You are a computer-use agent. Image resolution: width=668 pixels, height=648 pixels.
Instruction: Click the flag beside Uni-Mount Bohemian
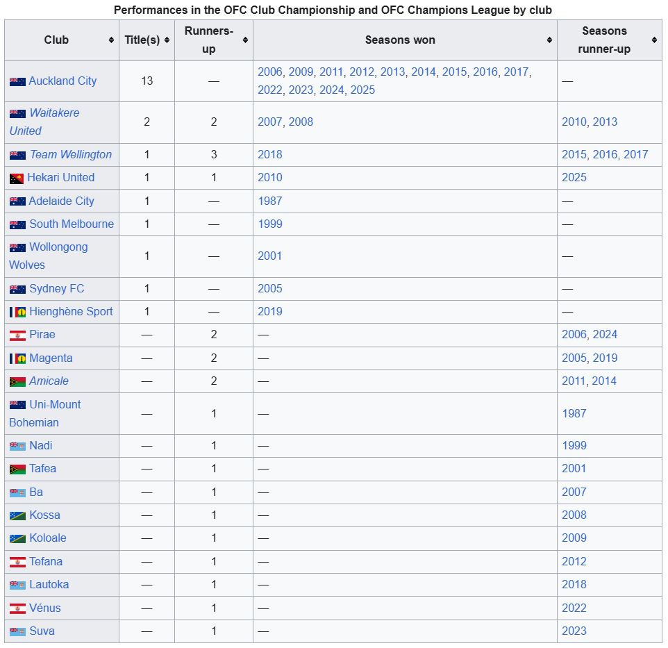[x=17, y=405]
